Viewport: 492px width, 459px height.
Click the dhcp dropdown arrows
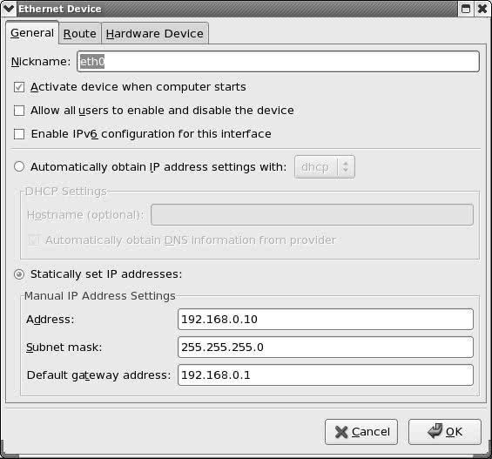[x=346, y=166]
